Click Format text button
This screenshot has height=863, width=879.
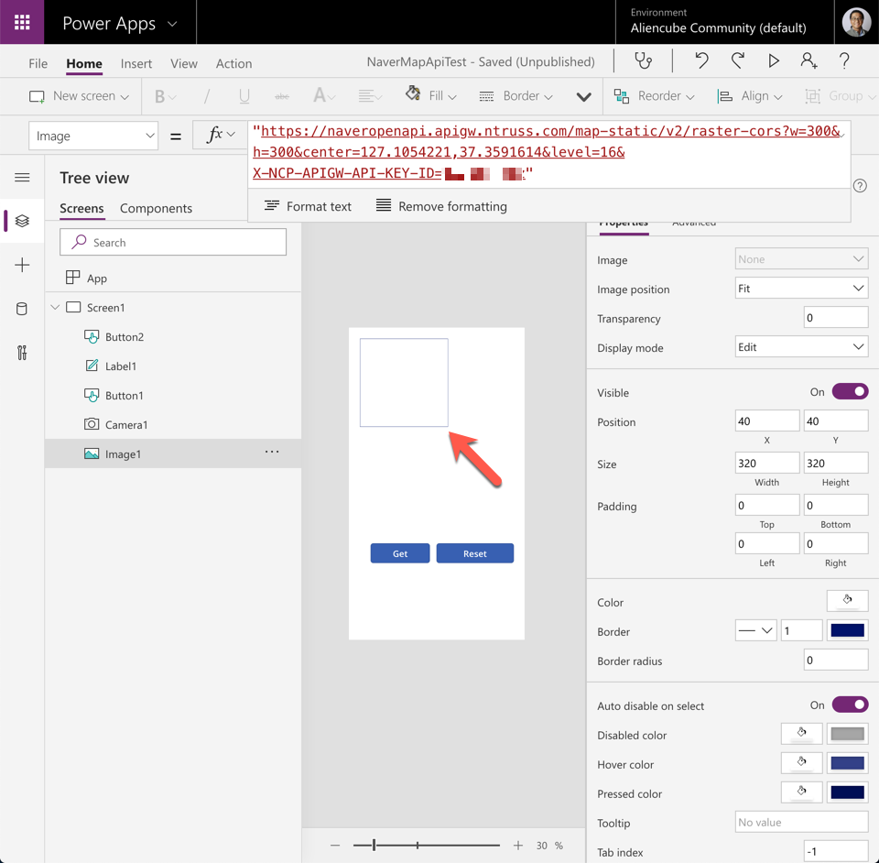coord(308,206)
